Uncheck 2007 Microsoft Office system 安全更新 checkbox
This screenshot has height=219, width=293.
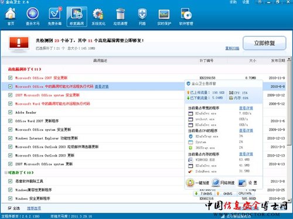pos(10,95)
